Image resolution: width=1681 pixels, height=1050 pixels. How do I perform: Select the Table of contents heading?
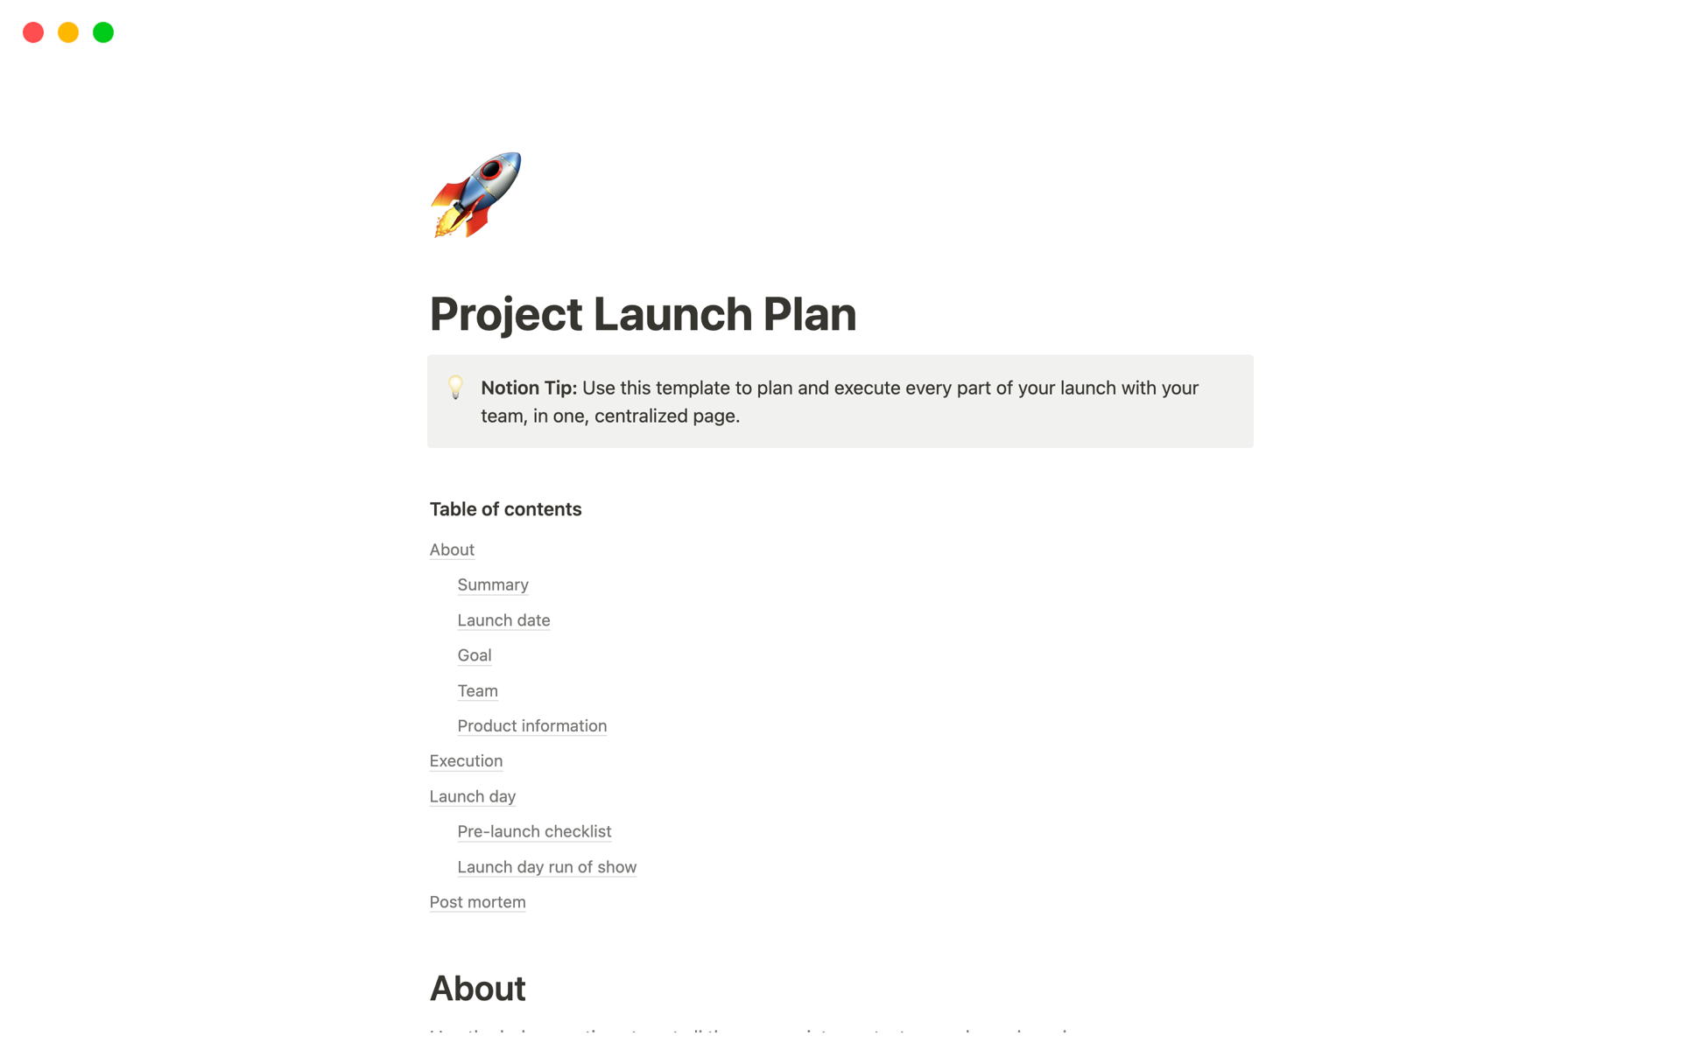click(504, 508)
